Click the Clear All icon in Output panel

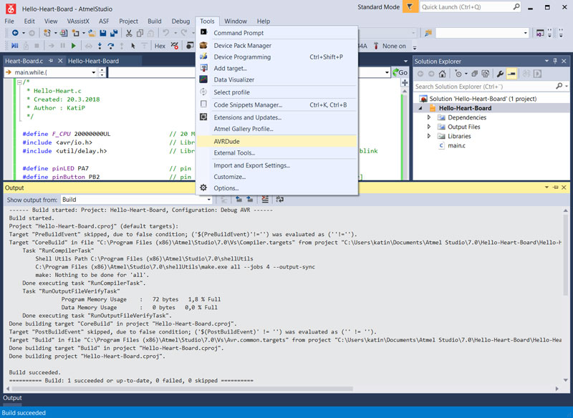[x=265, y=199]
